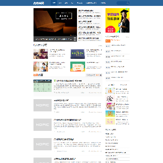Switch to the second tab in sidebar widget
Screen dimensions: 163x163
point(124,85)
